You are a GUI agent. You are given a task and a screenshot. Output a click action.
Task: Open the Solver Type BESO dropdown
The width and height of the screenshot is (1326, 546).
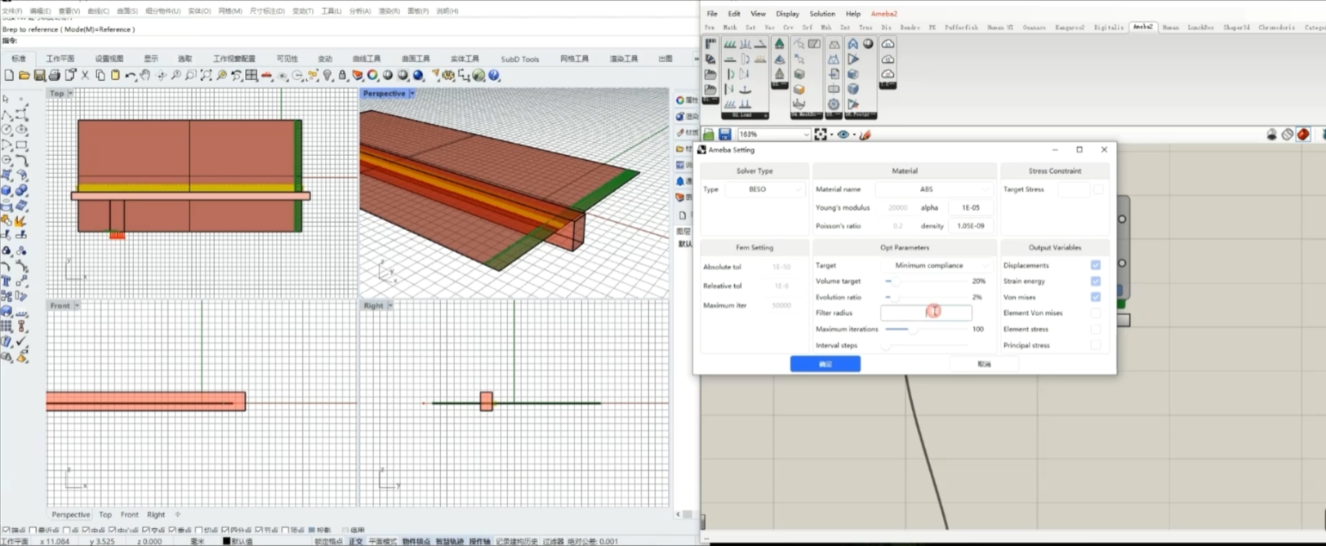[765, 189]
